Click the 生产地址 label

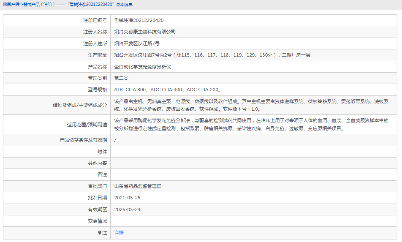[97, 55]
